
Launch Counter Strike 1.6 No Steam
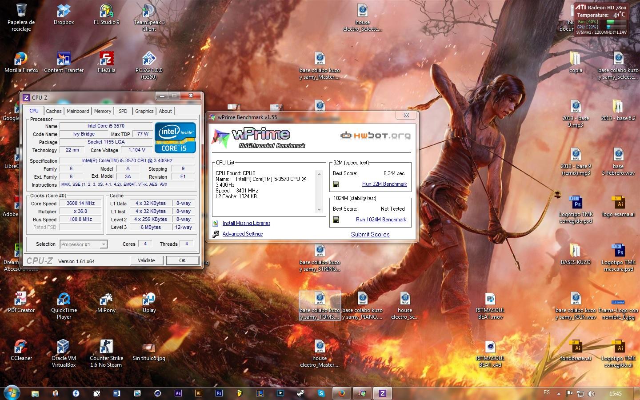tap(106, 353)
